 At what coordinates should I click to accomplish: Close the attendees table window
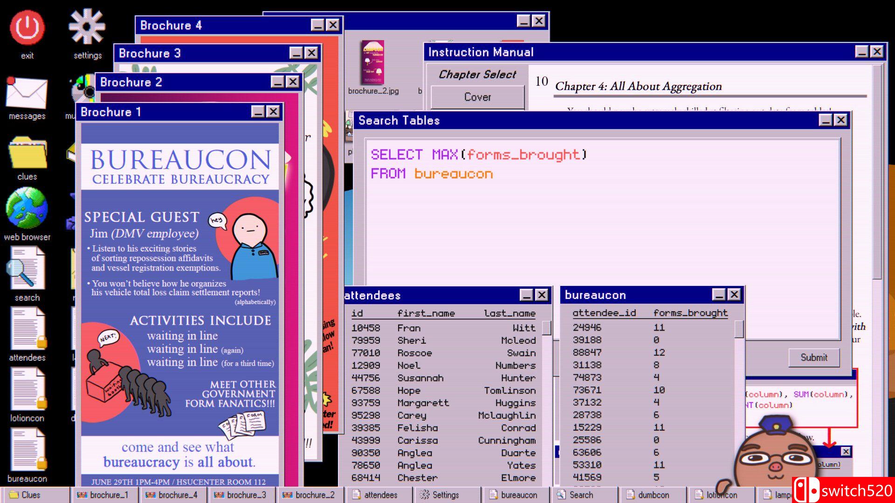[x=541, y=295]
